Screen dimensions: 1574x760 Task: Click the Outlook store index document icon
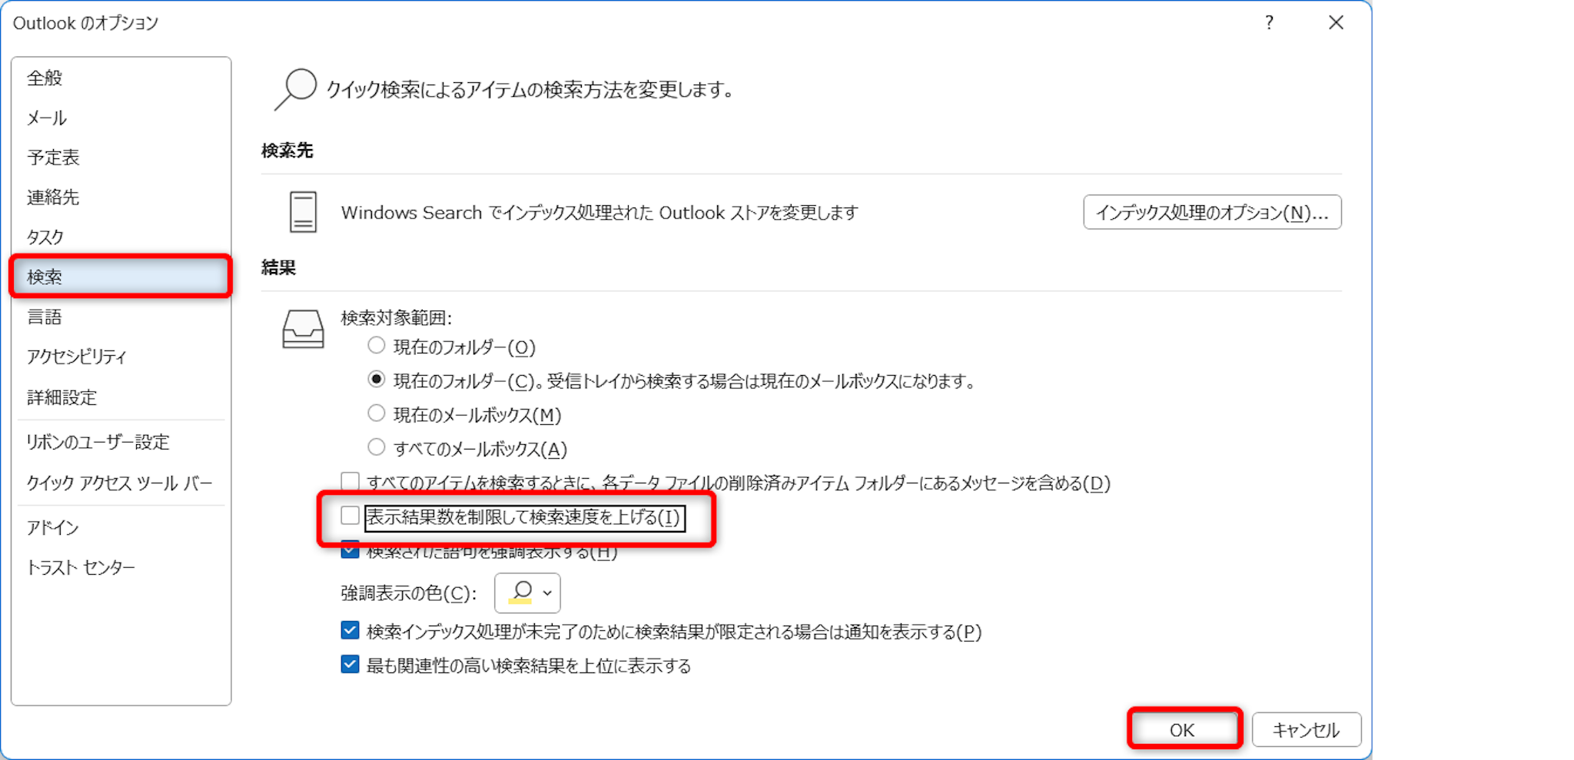303,212
